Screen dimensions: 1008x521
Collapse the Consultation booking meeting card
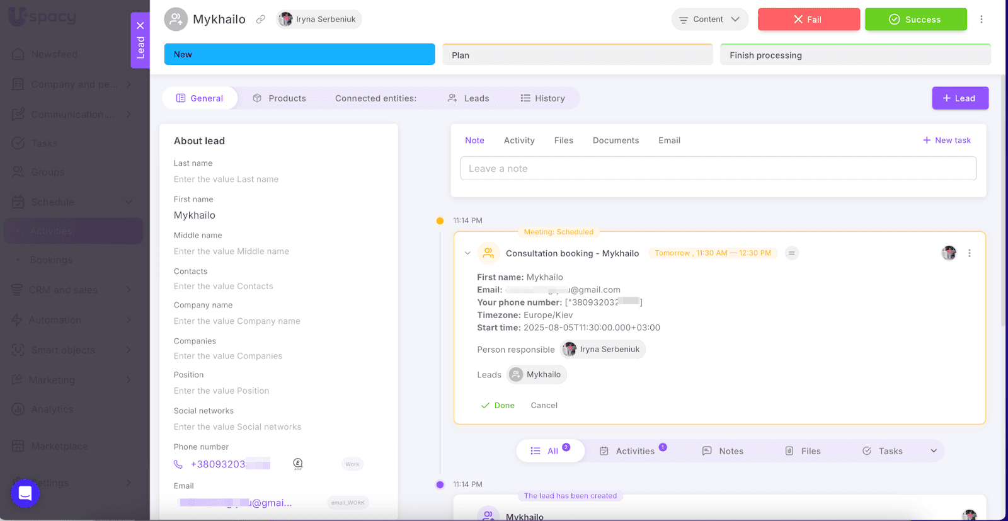467,253
